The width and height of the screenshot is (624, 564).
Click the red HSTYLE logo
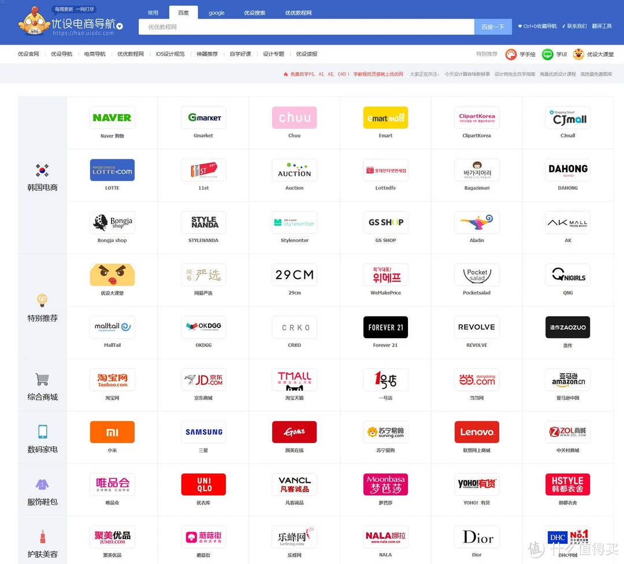click(568, 484)
